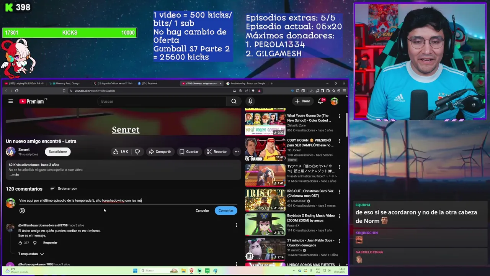Screen dimensions: 490x276
Task: Open YouTube notifications bell
Action: point(321,101)
